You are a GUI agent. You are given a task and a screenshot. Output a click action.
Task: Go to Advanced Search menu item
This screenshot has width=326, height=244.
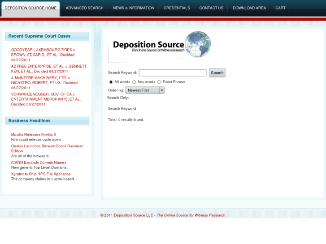[84, 8]
